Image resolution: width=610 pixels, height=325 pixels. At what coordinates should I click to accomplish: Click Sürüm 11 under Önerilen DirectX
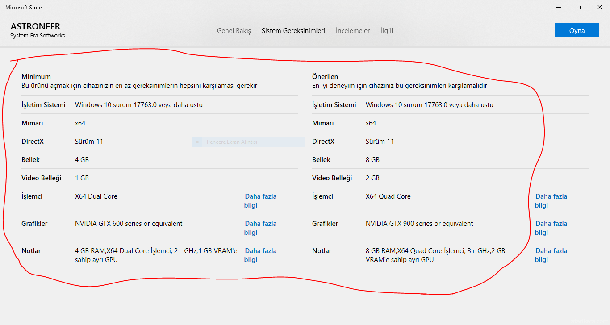pyautogui.click(x=380, y=142)
